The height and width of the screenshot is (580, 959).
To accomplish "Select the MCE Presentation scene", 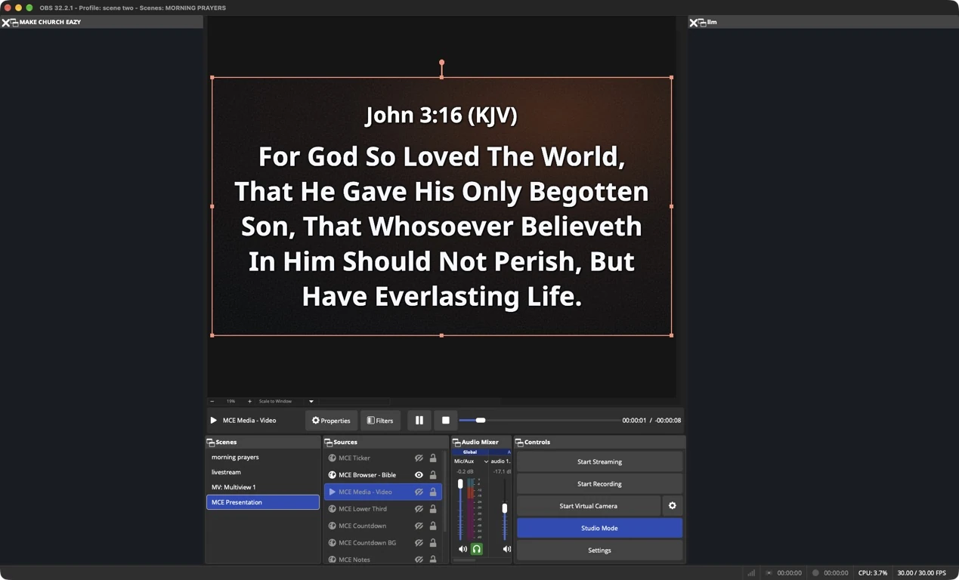I will [x=263, y=502].
